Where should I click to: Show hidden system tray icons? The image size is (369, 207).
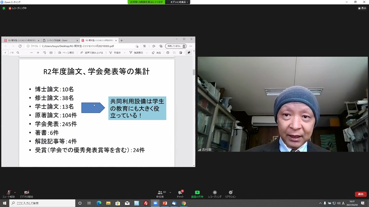(x=320, y=203)
